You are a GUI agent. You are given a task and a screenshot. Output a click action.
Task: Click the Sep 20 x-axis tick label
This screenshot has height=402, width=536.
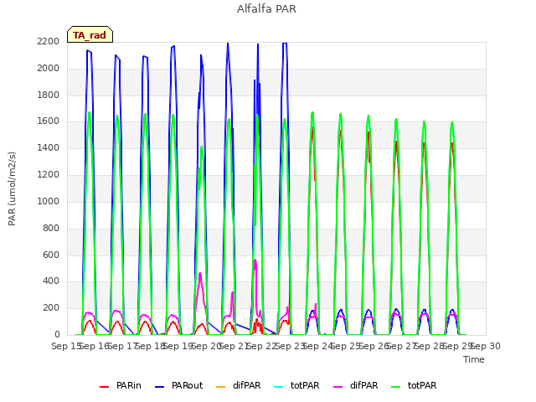click(206, 346)
